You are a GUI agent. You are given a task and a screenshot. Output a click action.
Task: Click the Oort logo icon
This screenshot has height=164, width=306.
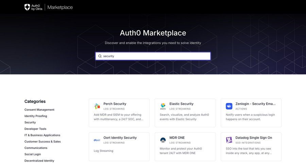point(97,140)
